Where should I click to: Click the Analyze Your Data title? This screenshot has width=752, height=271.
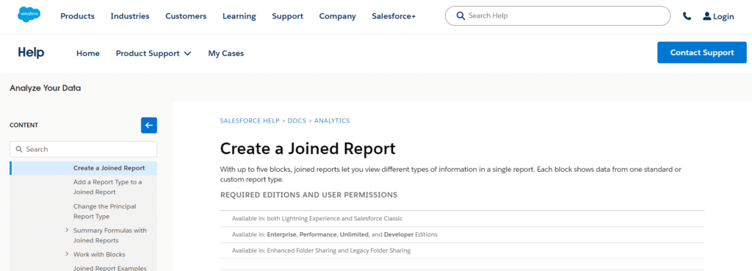(45, 88)
